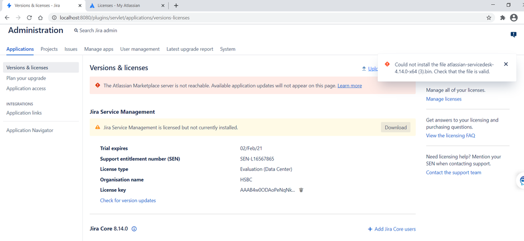Open the Applications admin tab

point(20,49)
